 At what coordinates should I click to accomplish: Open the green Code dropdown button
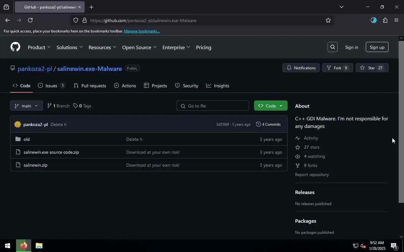click(x=270, y=106)
